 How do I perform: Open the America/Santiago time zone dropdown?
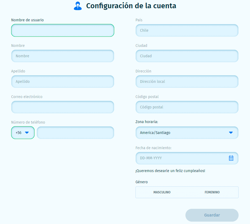tap(183, 133)
